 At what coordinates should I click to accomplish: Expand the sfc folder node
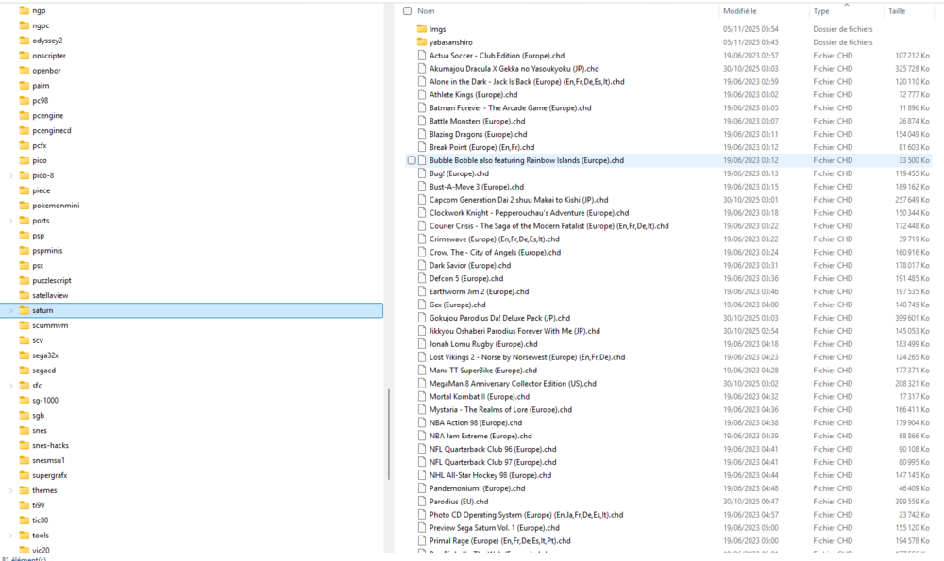pos(10,386)
